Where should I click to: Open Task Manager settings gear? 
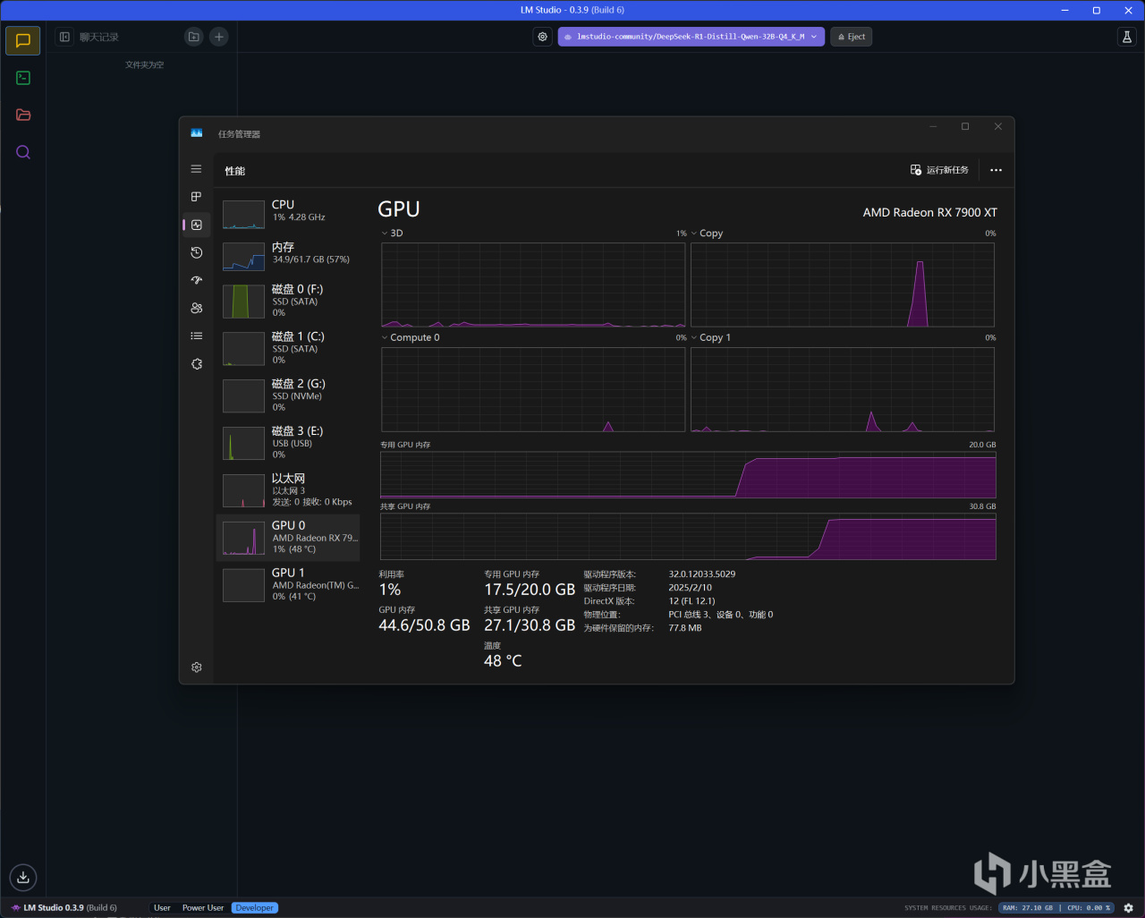pyautogui.click(x=197, y=667)
